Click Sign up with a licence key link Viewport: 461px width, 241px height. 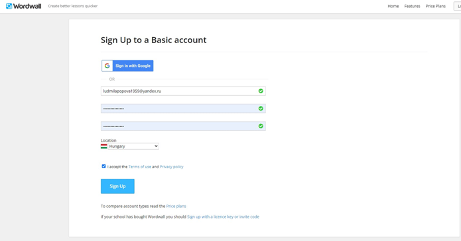pos(223,217)
